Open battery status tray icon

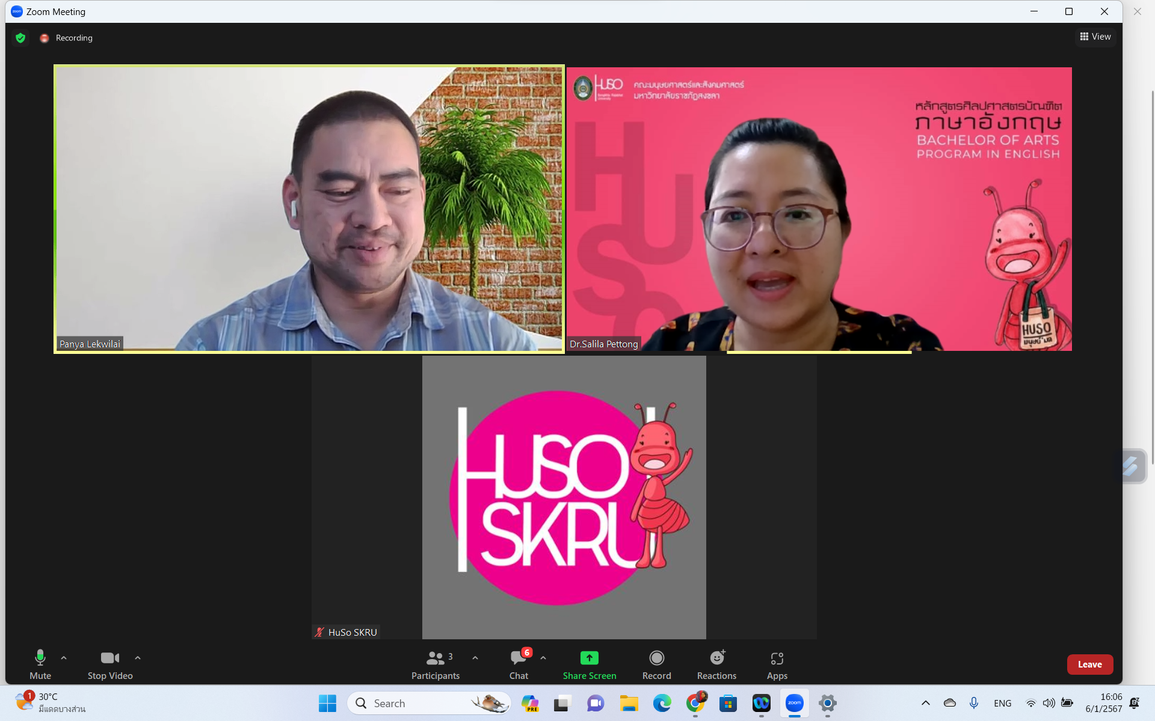click(1067, 703)
